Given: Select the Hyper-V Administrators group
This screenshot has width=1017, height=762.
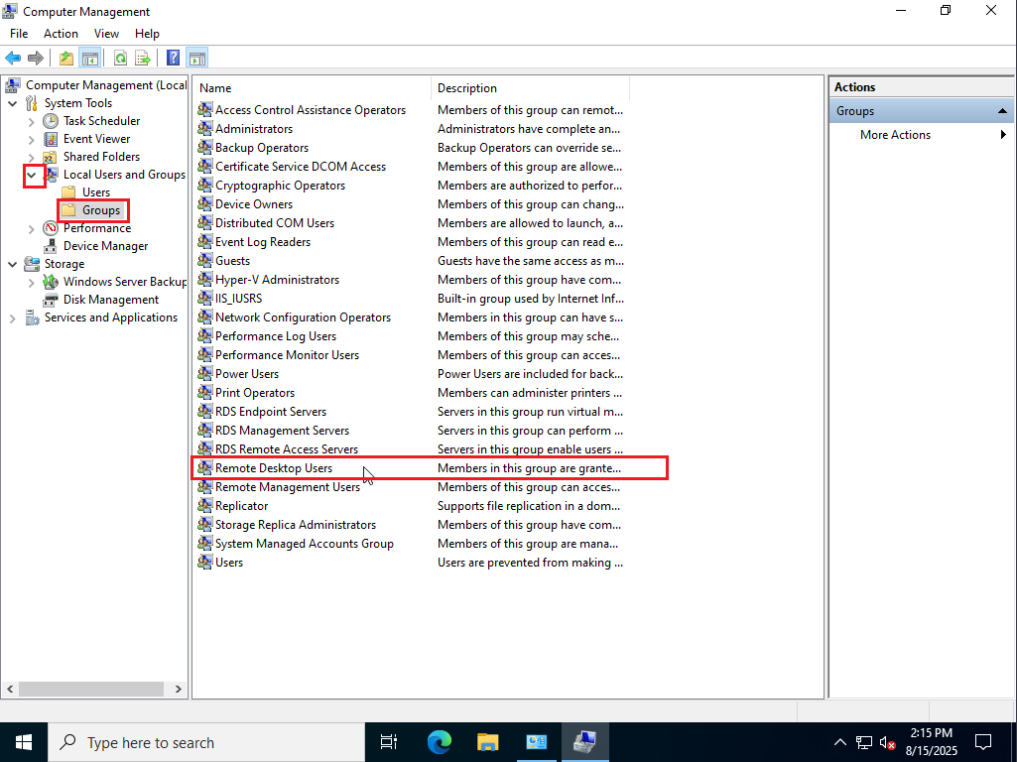Looking at the screenshot, I should coord(277,280).
